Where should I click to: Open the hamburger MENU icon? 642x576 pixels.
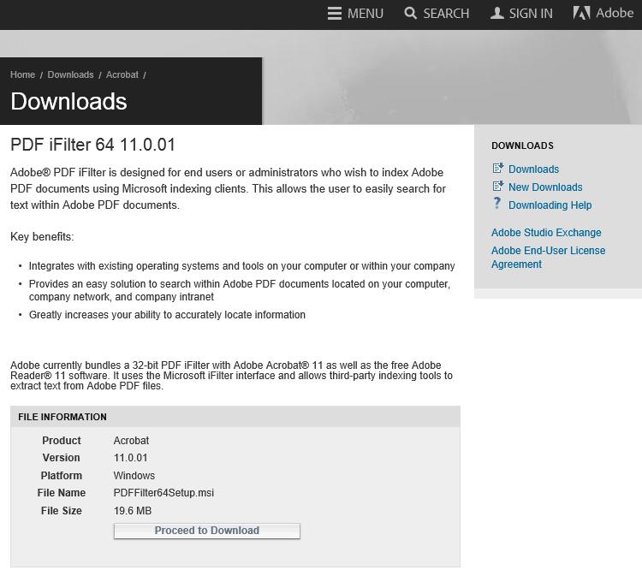[335, 14]
